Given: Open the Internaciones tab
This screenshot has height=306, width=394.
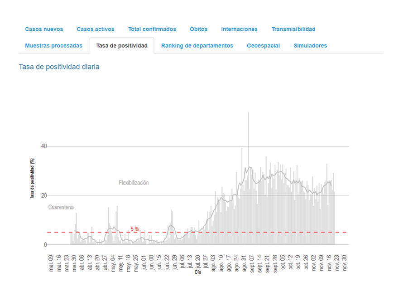Looking at the screenshot, I should 239,29.
